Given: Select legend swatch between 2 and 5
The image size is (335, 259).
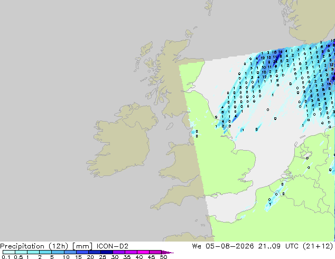Looking at the screenshot, I should (x=45, y=252).
